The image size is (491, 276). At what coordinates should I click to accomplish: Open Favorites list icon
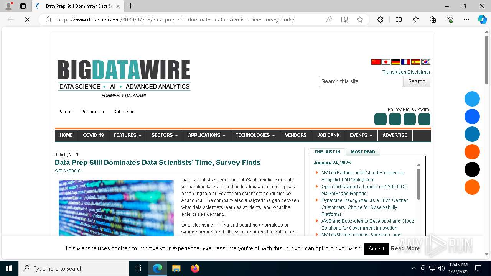(416, 20)
